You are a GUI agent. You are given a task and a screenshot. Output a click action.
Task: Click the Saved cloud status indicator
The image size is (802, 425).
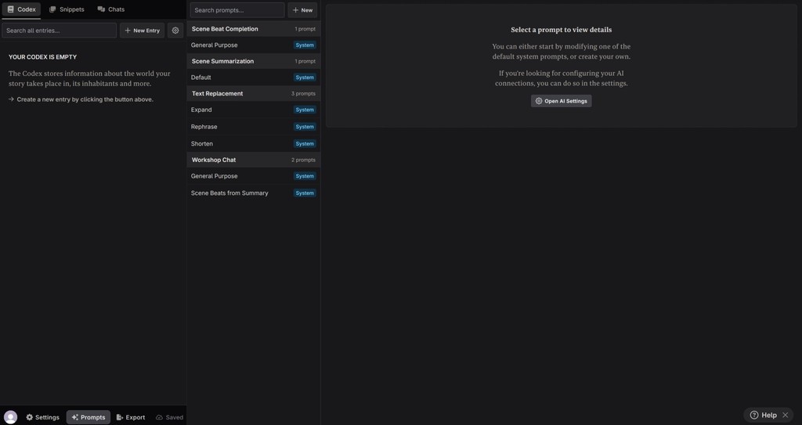[x=169, y=417]
